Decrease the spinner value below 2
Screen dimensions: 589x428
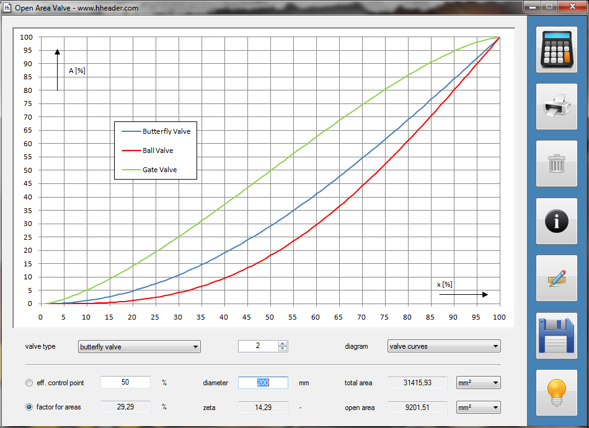pos(283,349)
